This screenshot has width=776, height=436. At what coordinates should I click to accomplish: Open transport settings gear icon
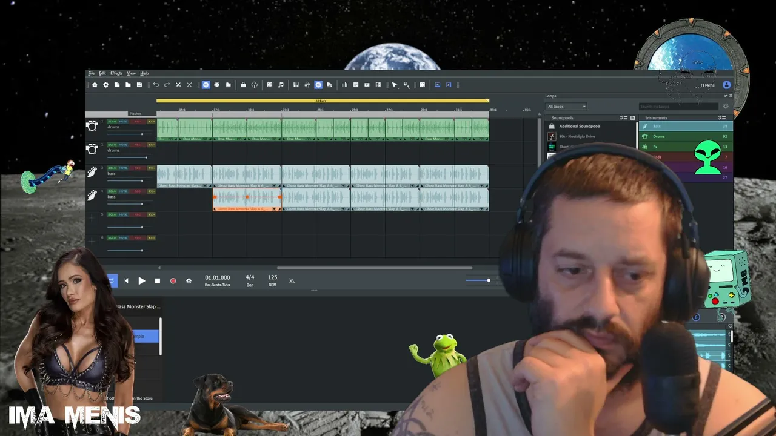pyautogui.click(x=189, y=281)
